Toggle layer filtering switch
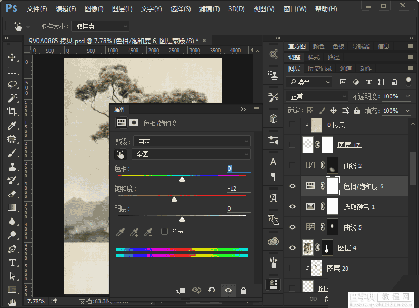This screenshot has width=419, height=308. tap(408, 82)
